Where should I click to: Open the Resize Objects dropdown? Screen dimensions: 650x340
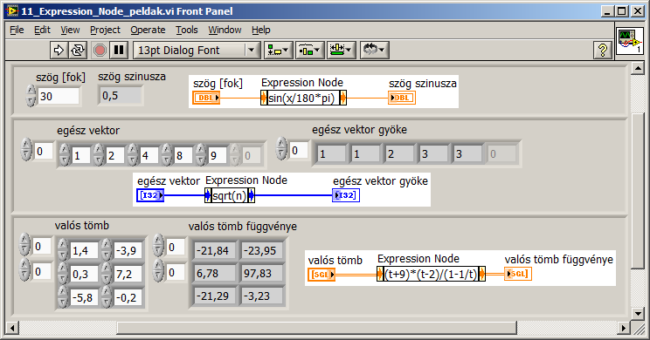341,50
